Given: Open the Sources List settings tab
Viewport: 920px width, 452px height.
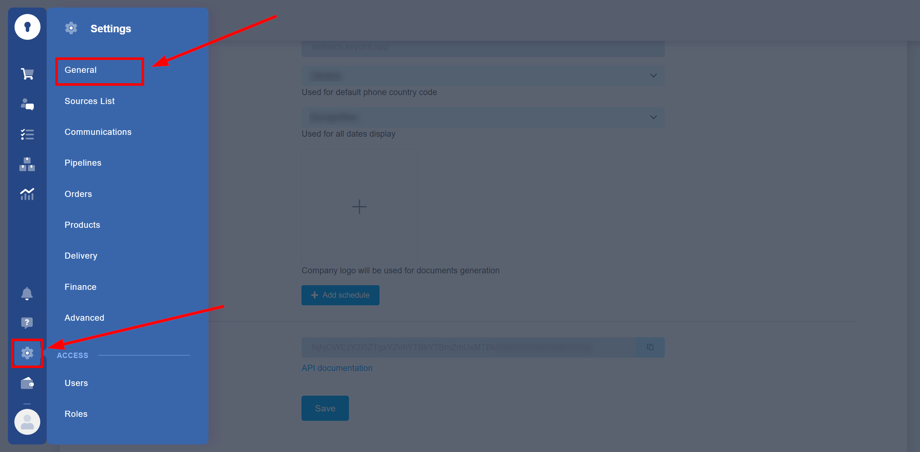Looking at the screenshot, I should [90, 101].
